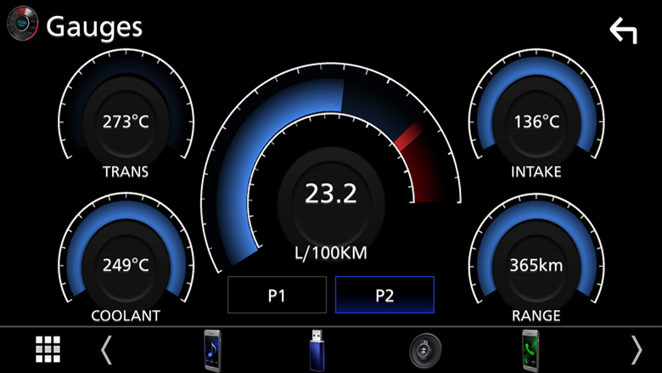
Task: Open the phone music source
Action: 211,349
